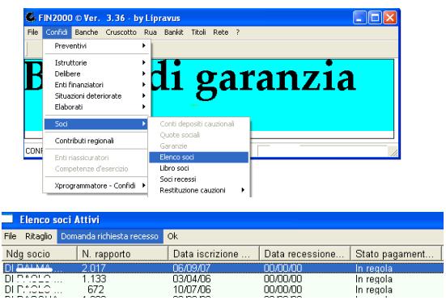Open the Bankit menu
Viewport: 446px width, 300px height.
click(x=173, y=32)
